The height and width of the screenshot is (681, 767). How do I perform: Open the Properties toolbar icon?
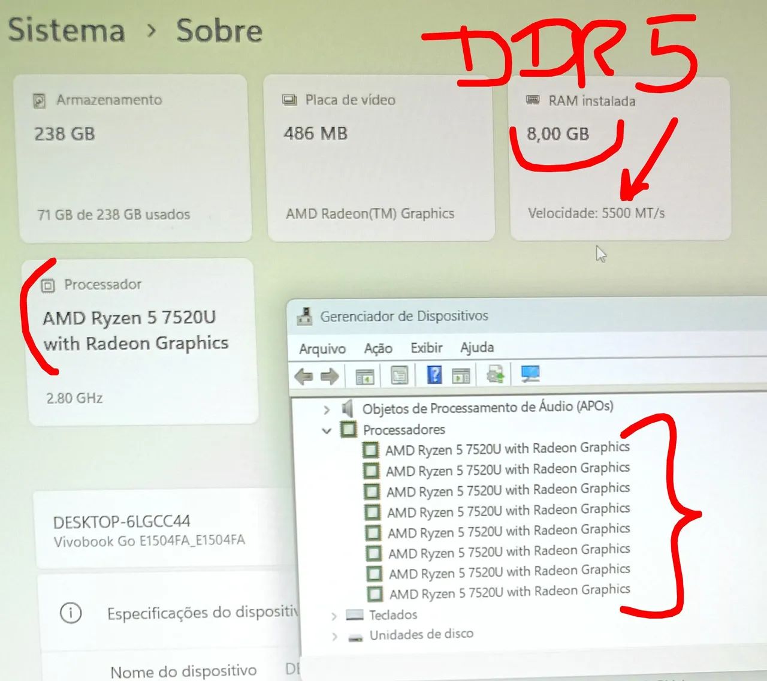coord(399,376)
